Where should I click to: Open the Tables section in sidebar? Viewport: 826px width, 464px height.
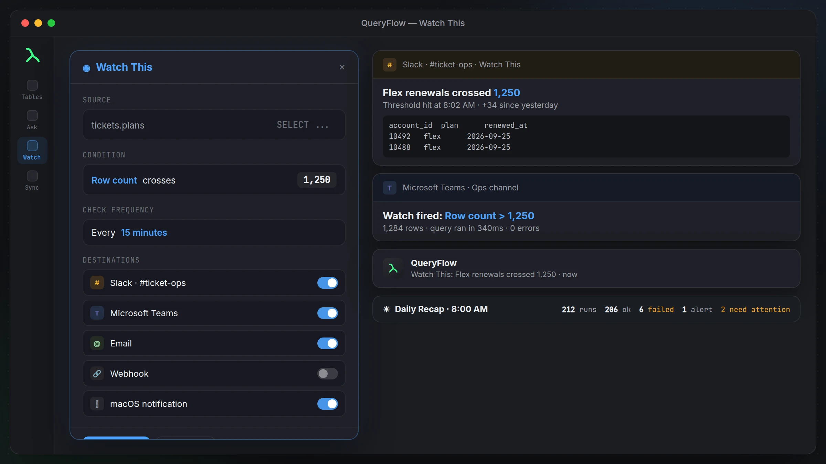(x=32, y=90)
